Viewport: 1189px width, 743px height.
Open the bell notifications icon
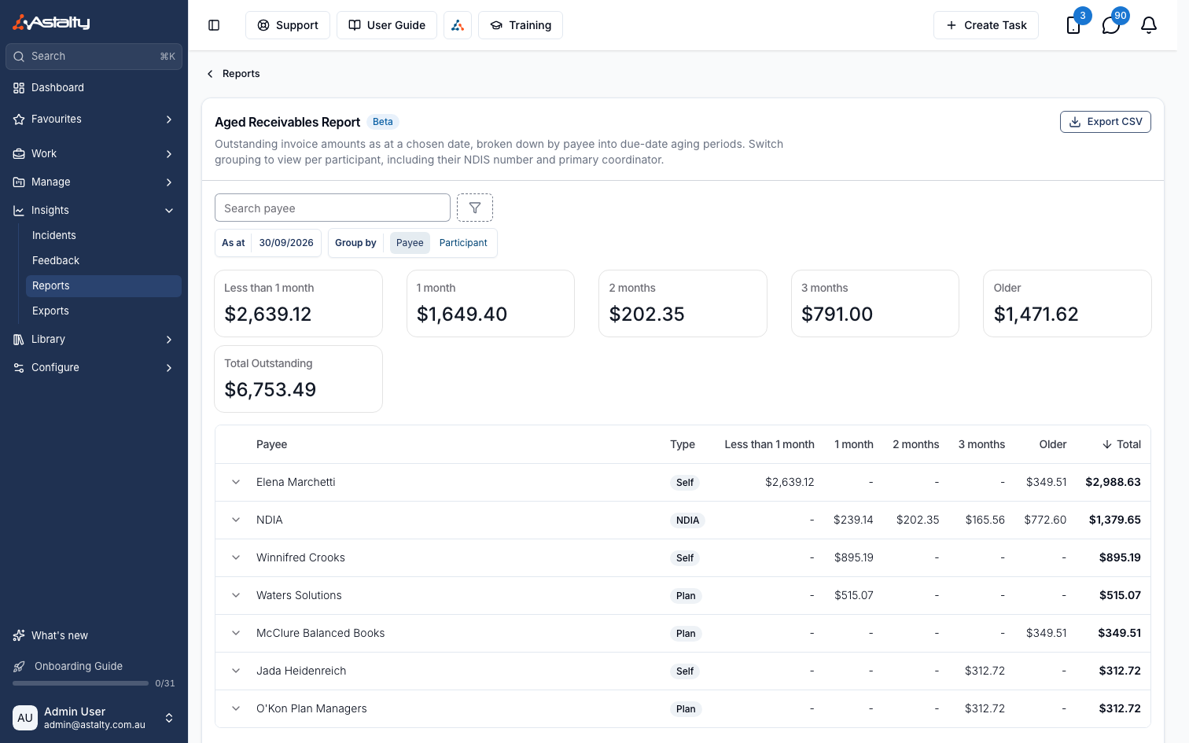[1149, 25]
